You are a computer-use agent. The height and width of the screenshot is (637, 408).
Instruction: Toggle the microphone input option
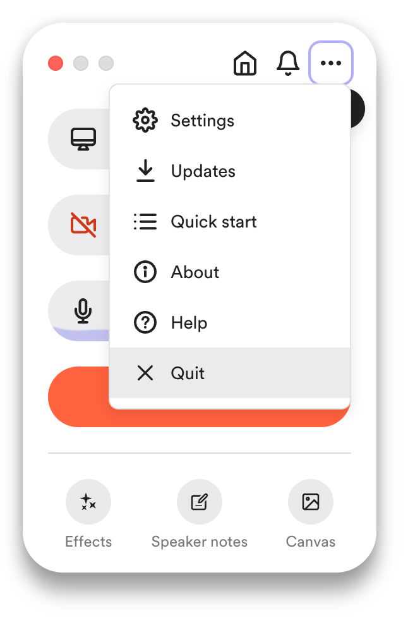tap(80, 311)
